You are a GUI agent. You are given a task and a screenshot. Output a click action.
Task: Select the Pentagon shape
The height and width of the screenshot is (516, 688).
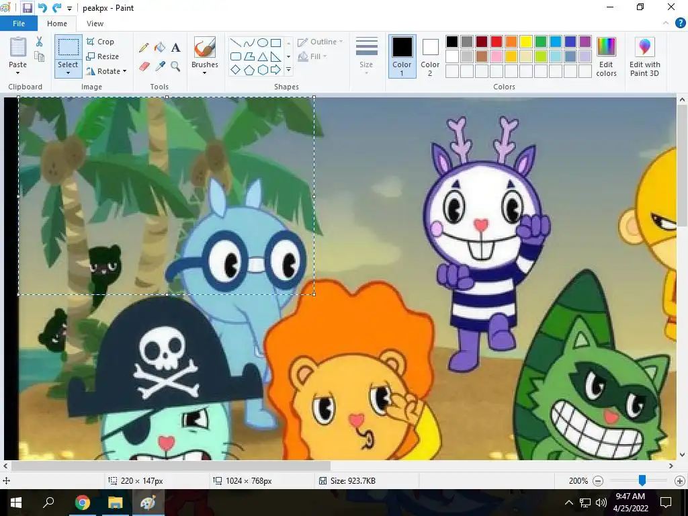(249, 69)
